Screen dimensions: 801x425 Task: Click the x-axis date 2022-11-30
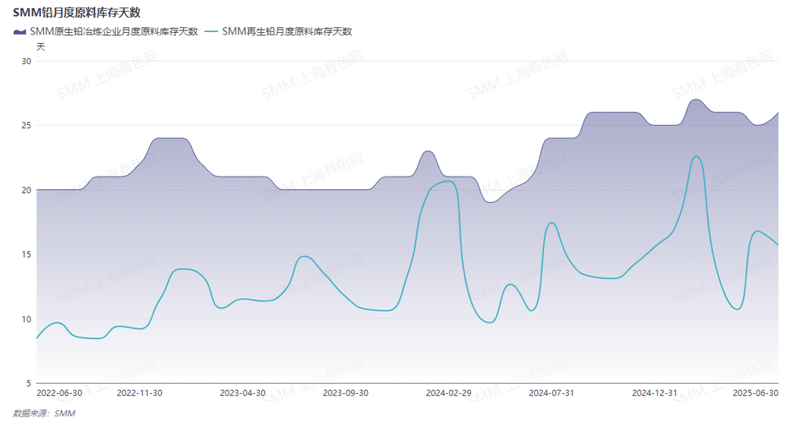[x=139, y=394]
